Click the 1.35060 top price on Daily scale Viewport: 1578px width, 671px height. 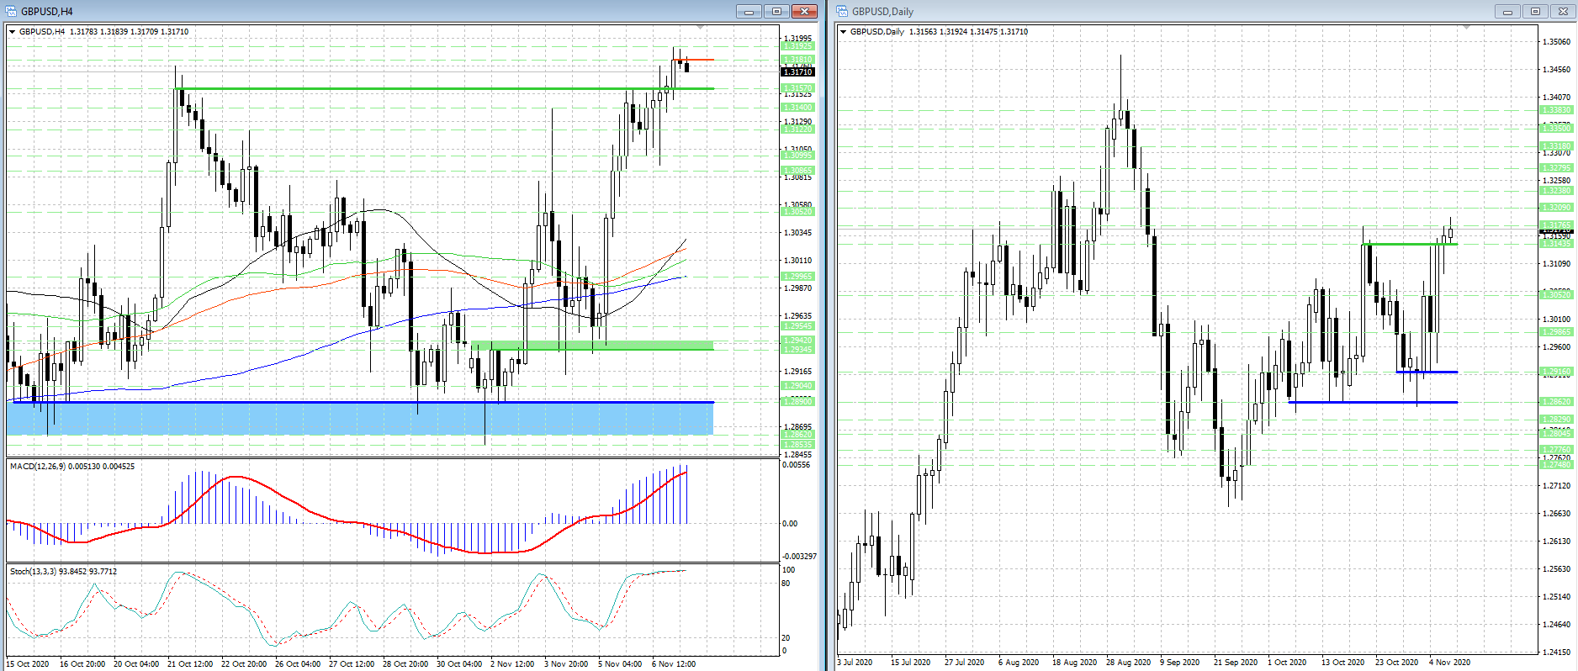[1556, 41]
